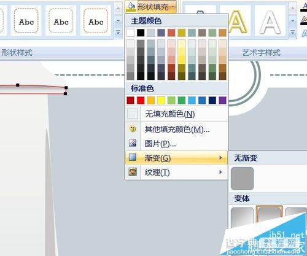Select the highlighted gradient variant under 变体
307x256 pixels.
click(x=270, y=214)
